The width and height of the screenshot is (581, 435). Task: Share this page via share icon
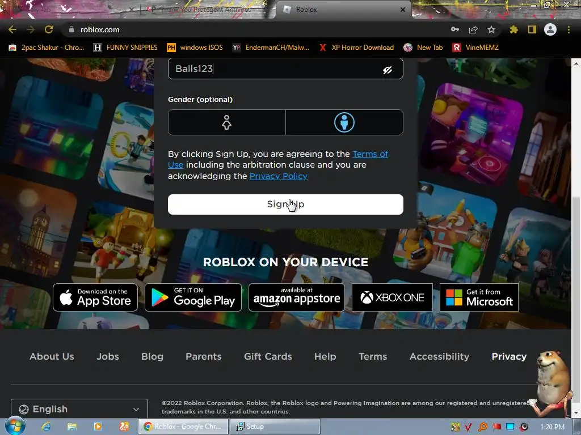point(473,29)
